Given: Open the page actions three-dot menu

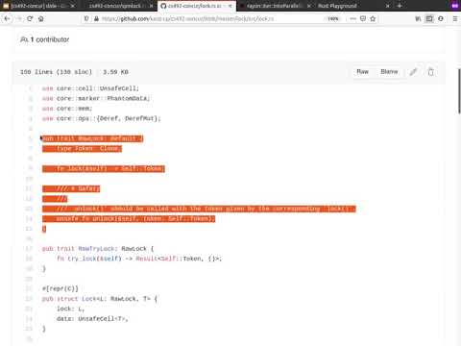Looking at the screenshot, I should pos(353,19).
